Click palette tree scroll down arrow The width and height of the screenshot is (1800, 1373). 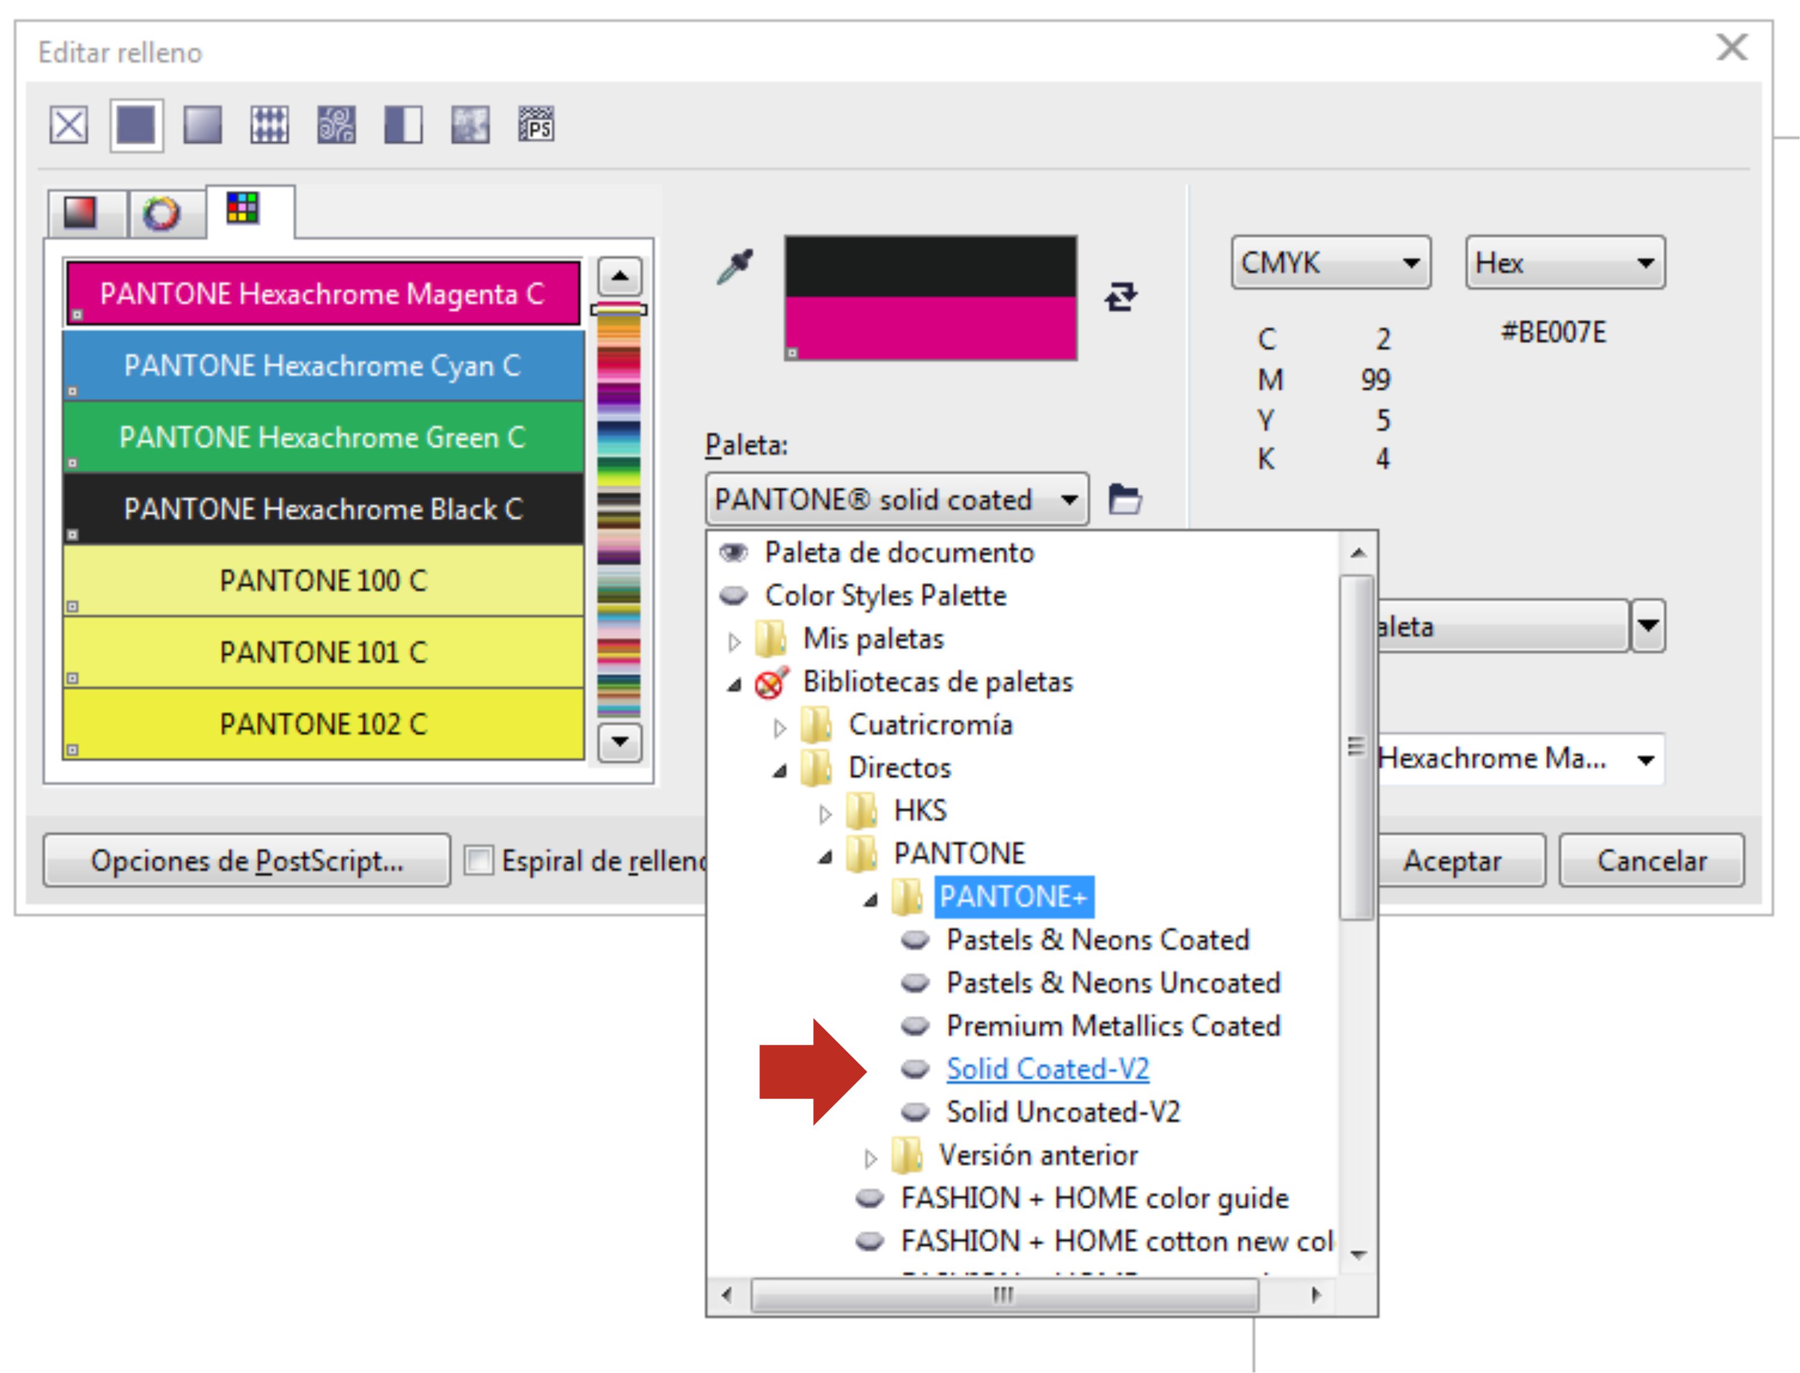click(1358, 1255)
